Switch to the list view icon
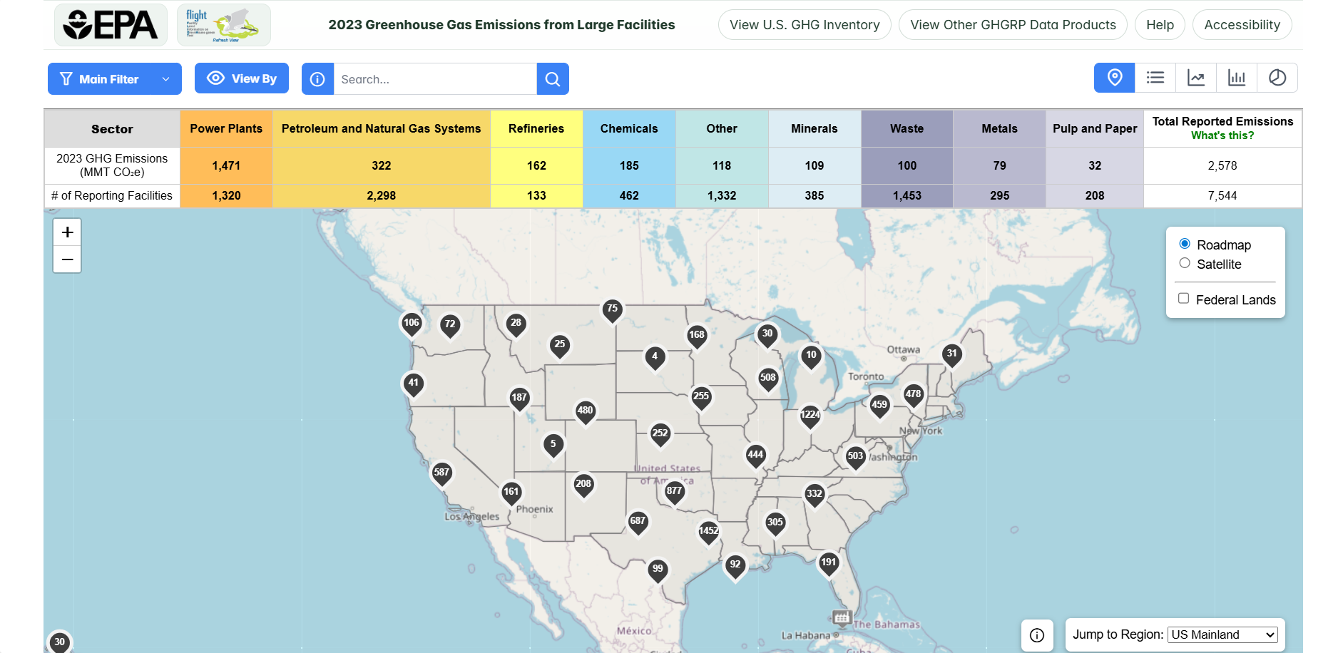This screenshot has width=1343, height=653. point(1155,78)
